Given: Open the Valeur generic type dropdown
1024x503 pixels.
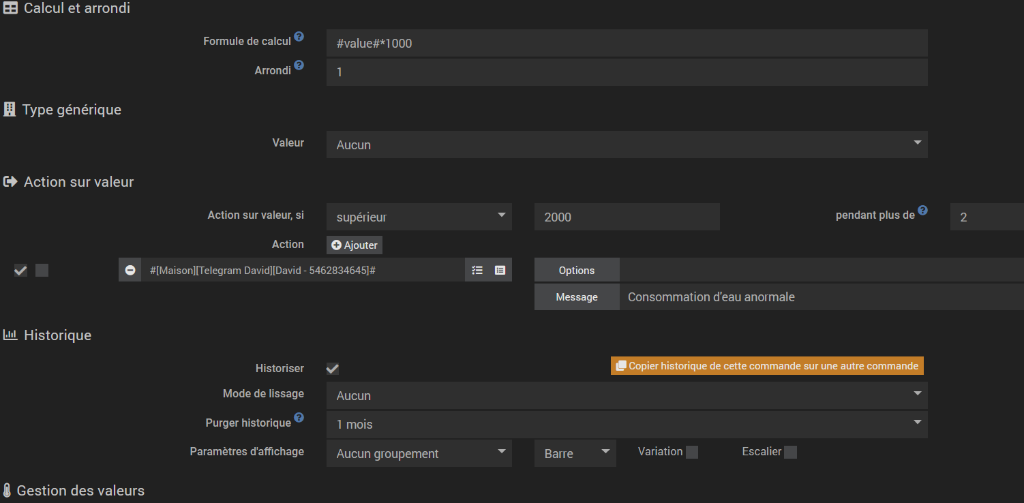Looking at the screenshot, I should coord(627,144).
